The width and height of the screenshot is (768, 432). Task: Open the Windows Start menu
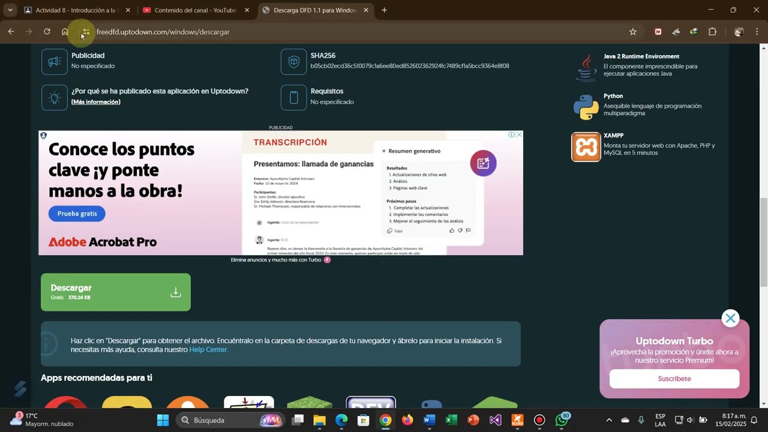pyautogui.click(x=163, y=420)
